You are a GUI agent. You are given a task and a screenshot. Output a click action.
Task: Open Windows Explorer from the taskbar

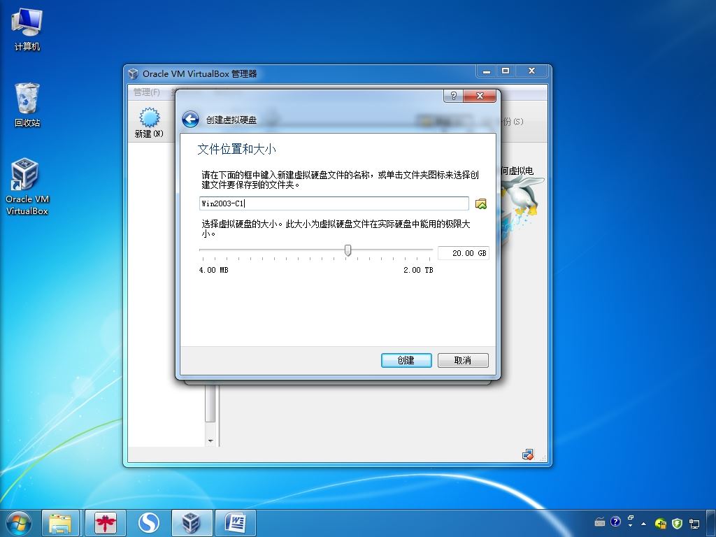60,523
